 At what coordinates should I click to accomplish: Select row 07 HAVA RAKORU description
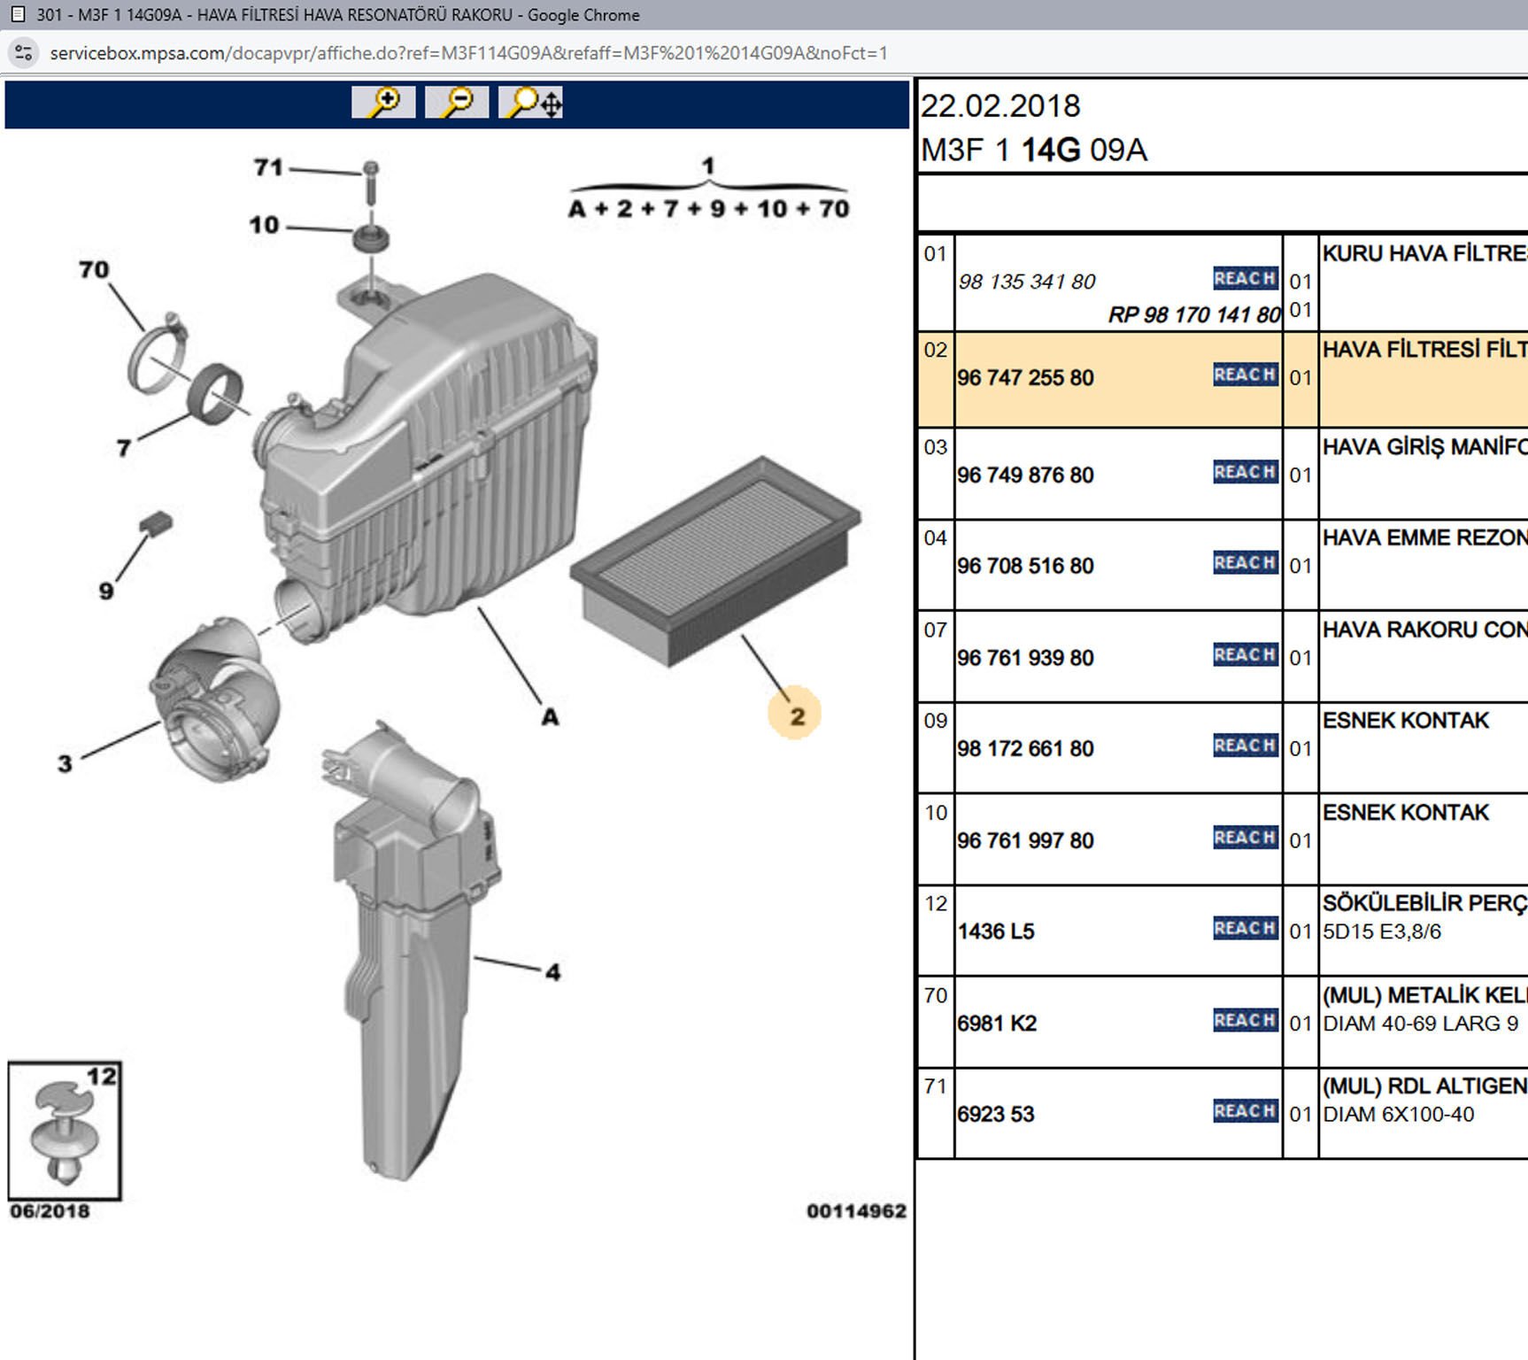point(1424,630)
